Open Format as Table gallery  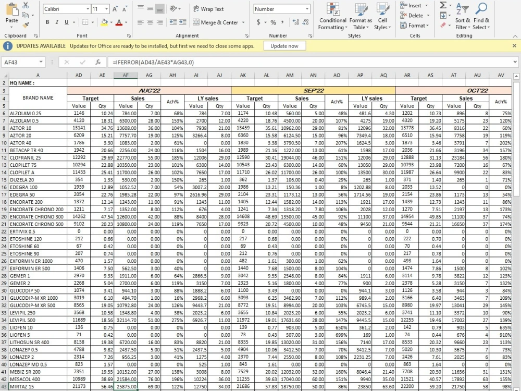point(361,16)
